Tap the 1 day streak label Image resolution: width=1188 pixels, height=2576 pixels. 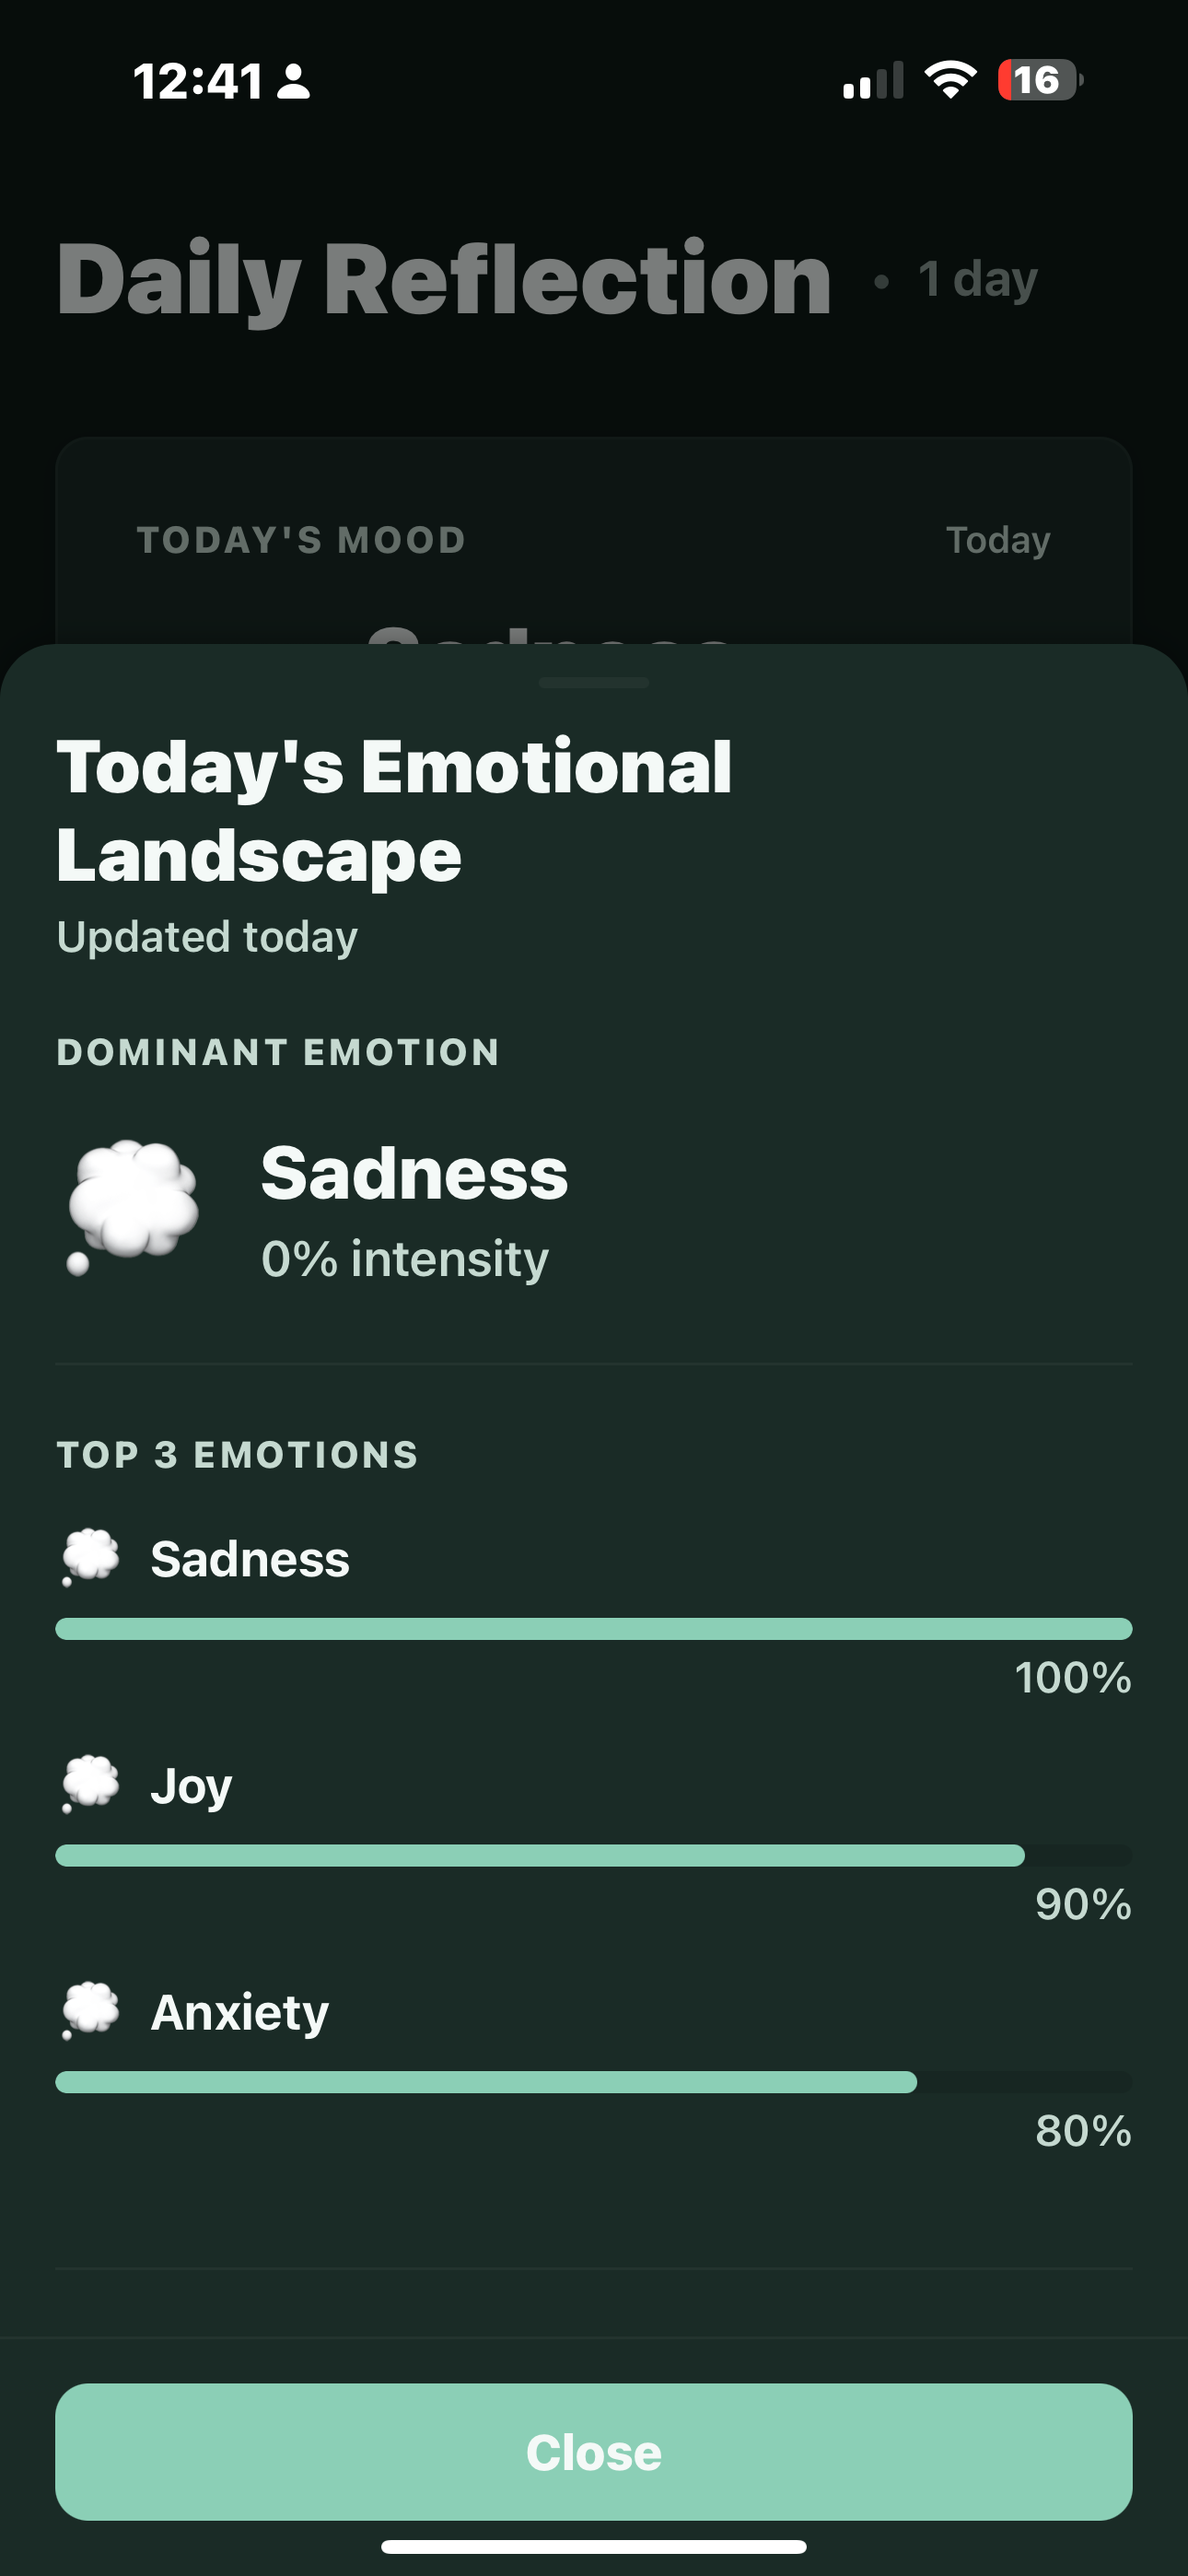978,280
